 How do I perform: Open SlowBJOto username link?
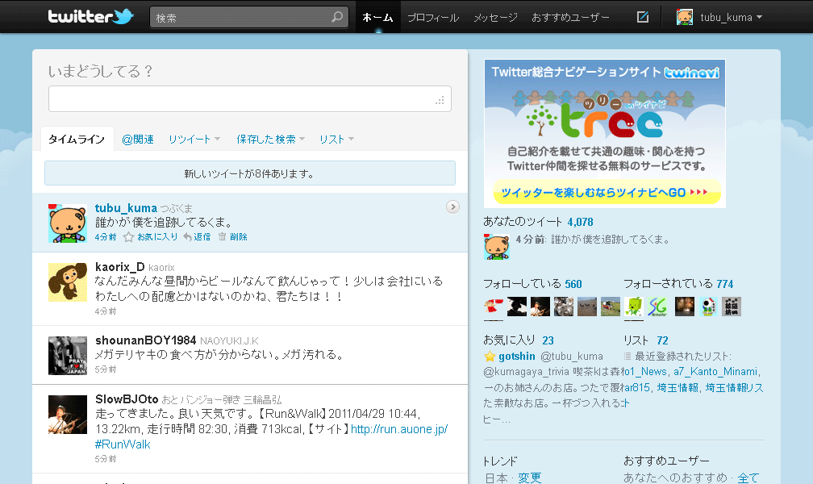(127, 399)
